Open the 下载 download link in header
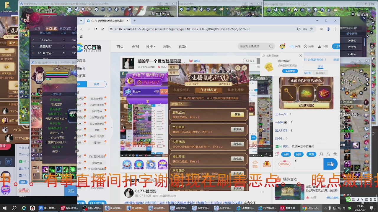The width and height of the screenshot is (378, 212). tap(322, 46)
